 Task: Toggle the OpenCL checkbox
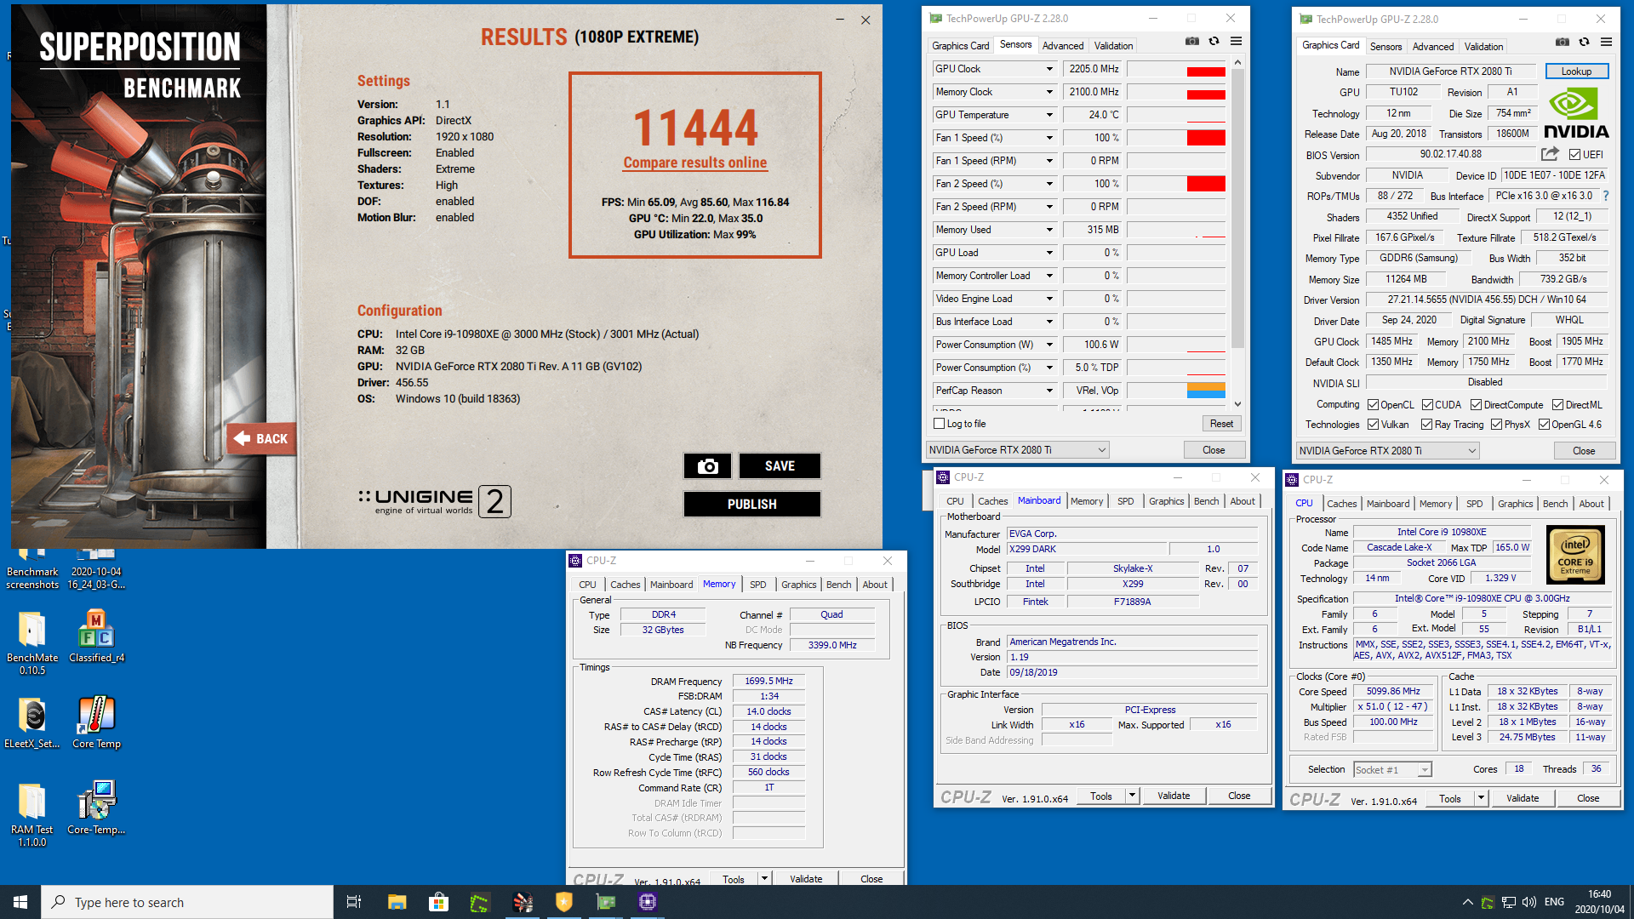(1373, 405)
